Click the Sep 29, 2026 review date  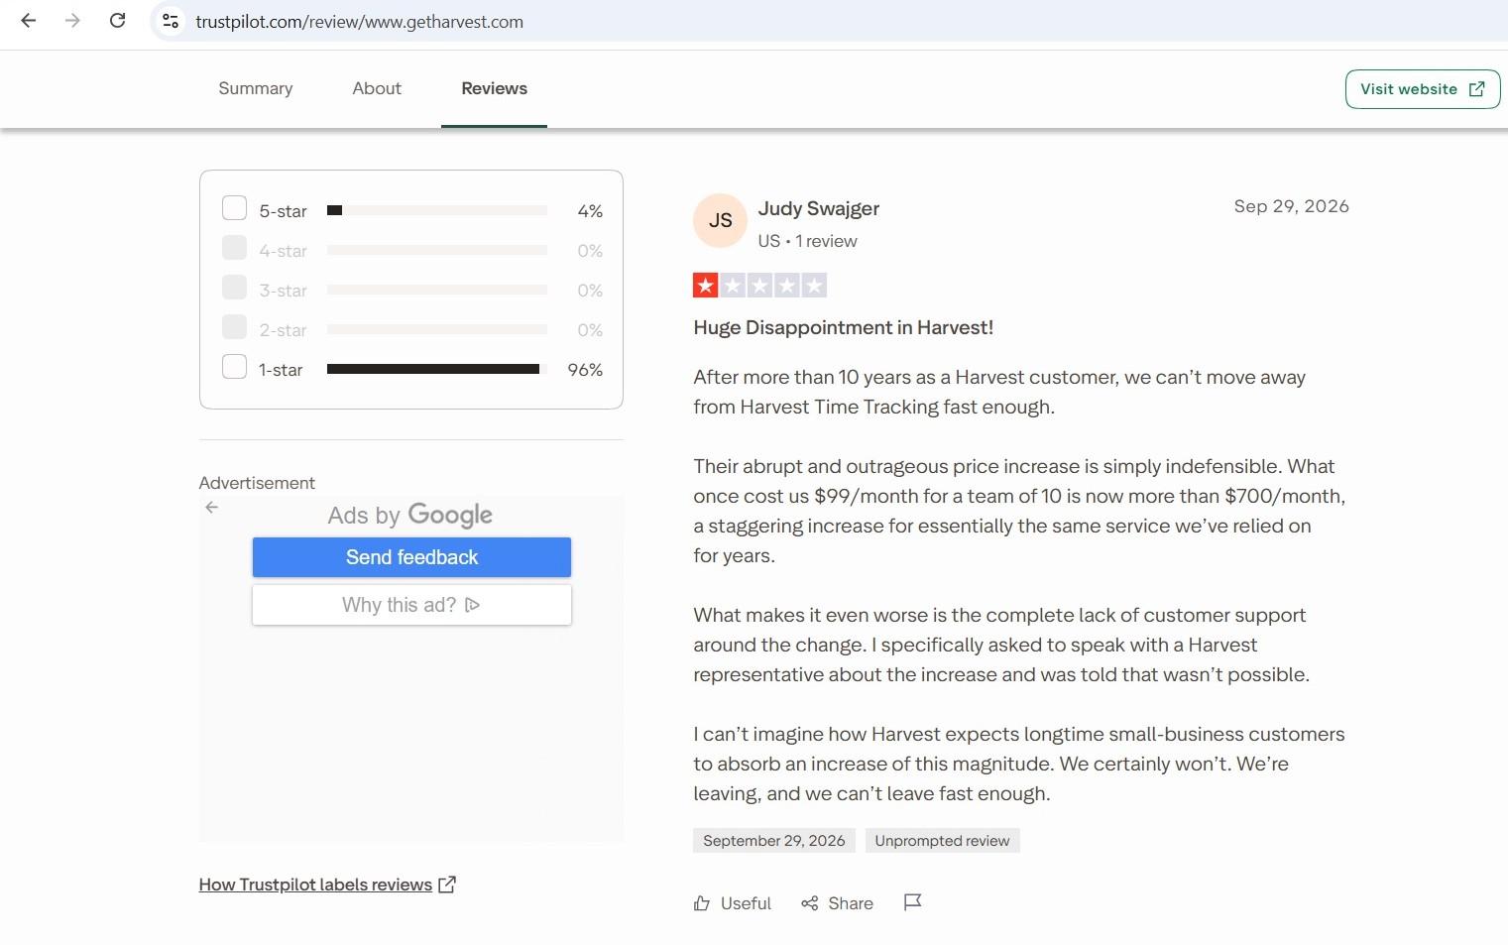(1291, 206)
